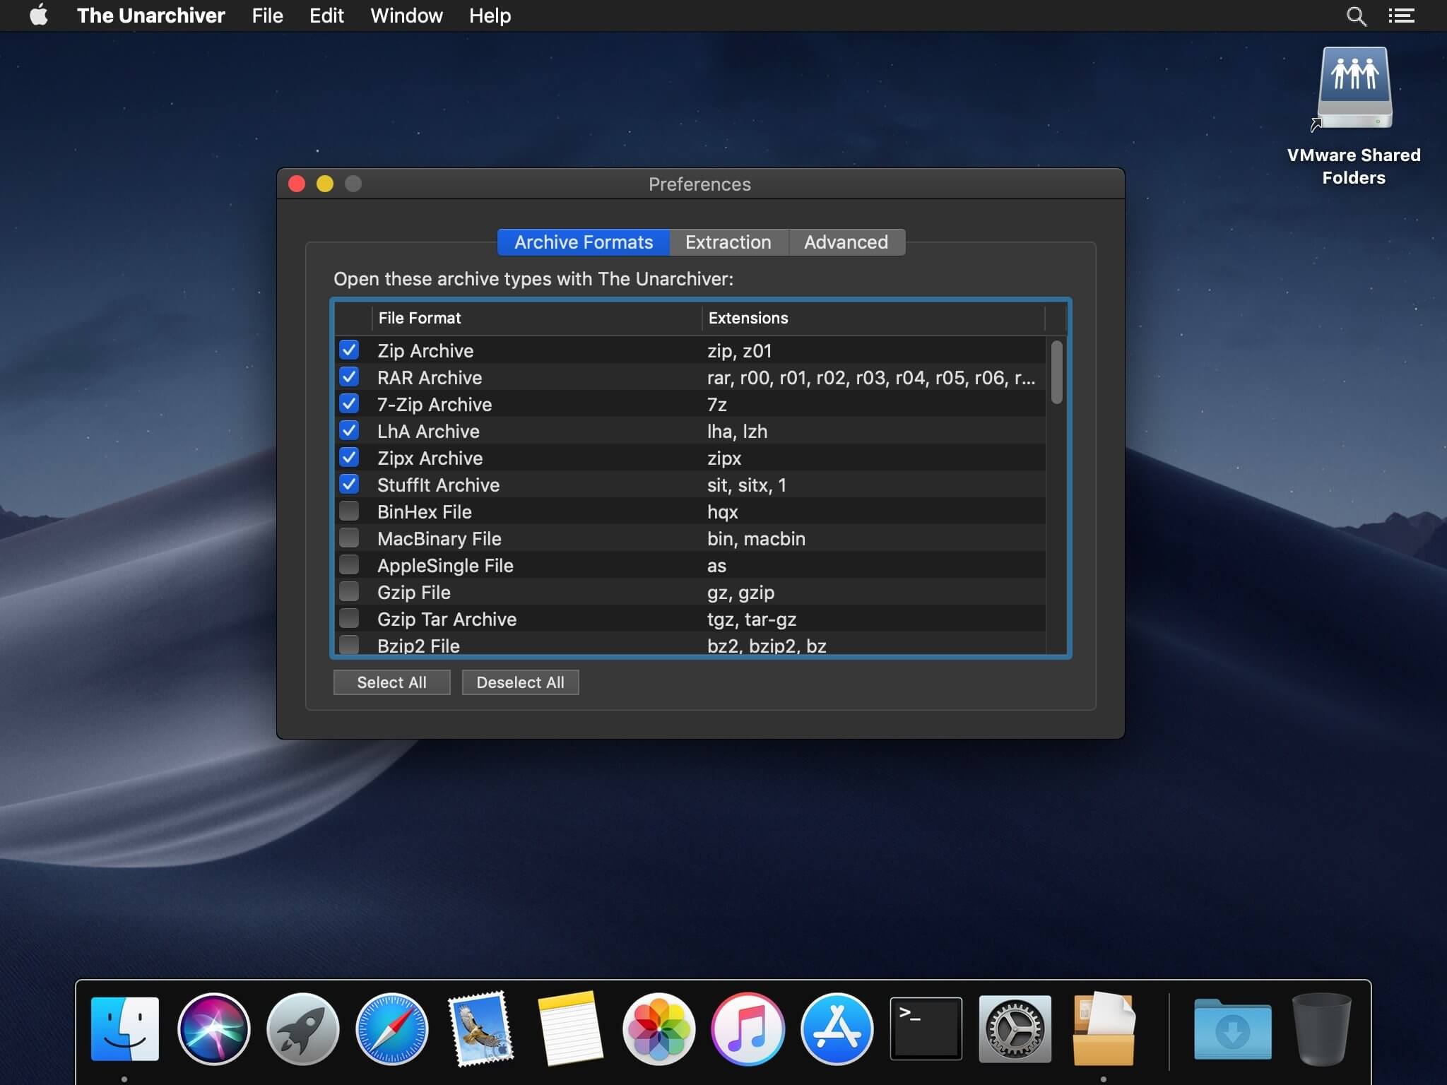This screenshot has width=1447, height=1085.
Task: Open Trash in Dock
Action: click(x=1321, y=1028)
